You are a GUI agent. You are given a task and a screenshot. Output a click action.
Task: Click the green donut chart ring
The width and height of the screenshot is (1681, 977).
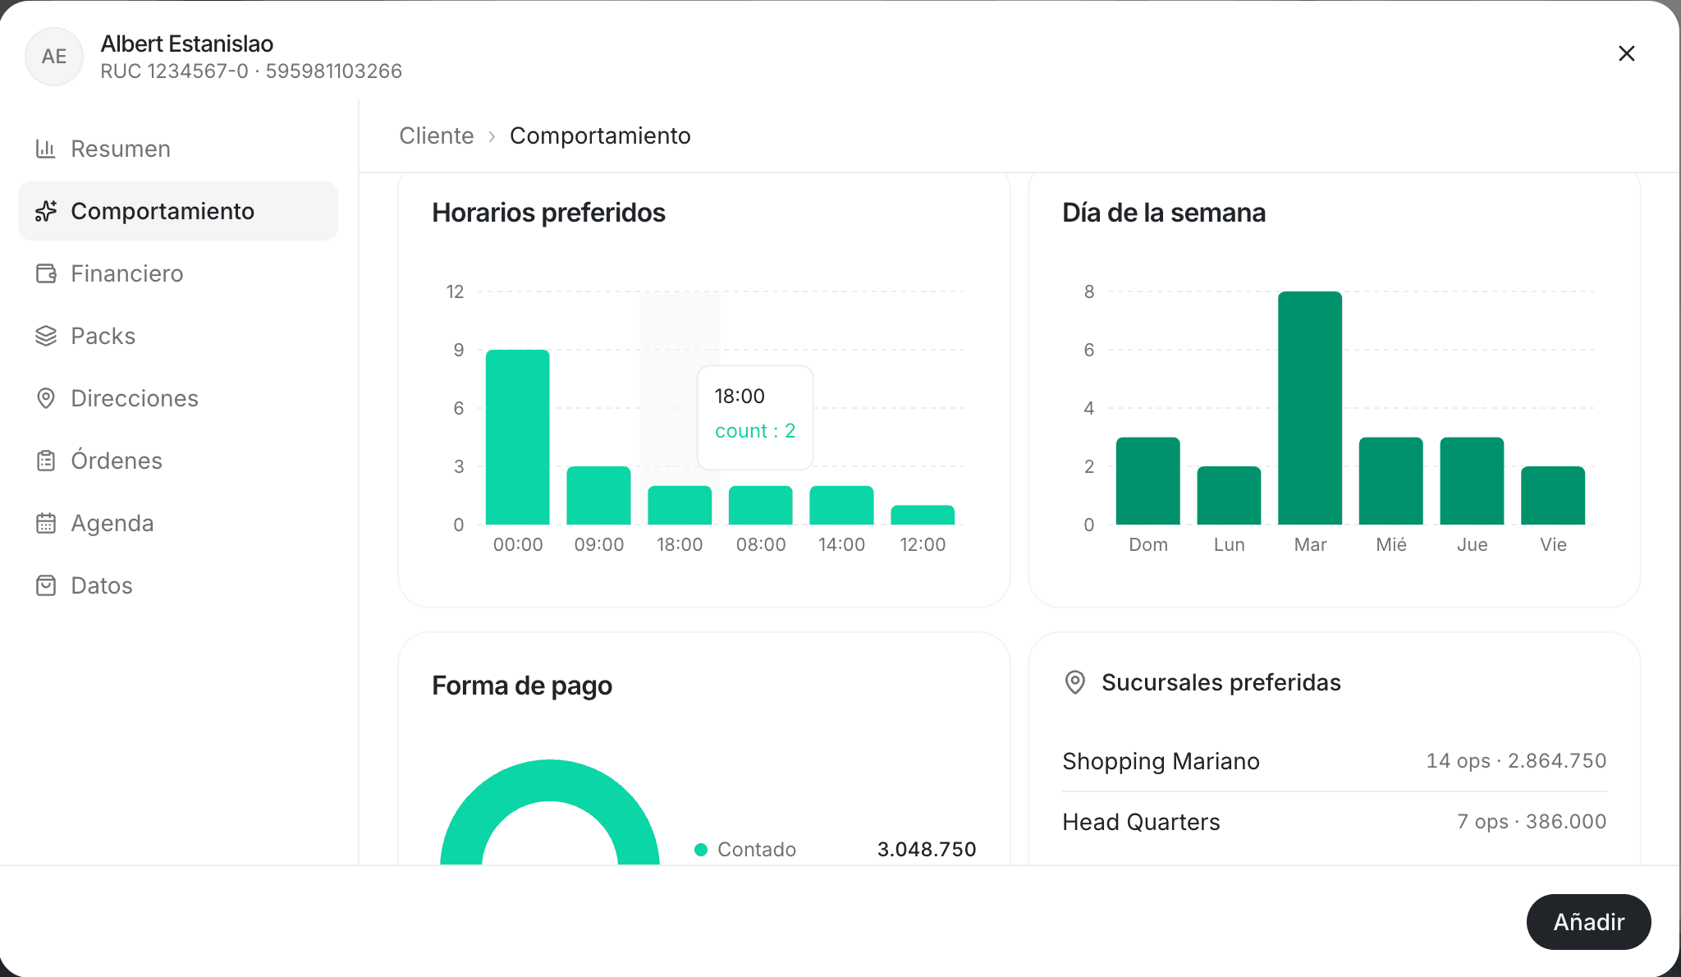(550, 780)
